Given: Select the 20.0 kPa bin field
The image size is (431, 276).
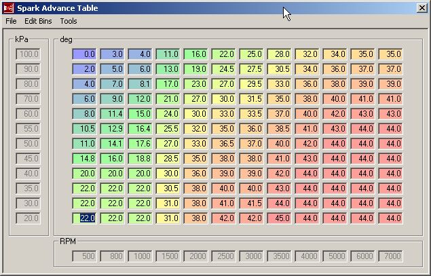Looking at the screenshot, I should click(28, 218).
